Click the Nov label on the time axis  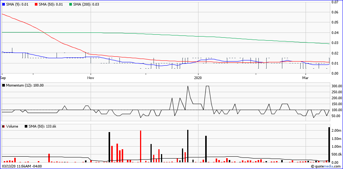coord(90,78)
